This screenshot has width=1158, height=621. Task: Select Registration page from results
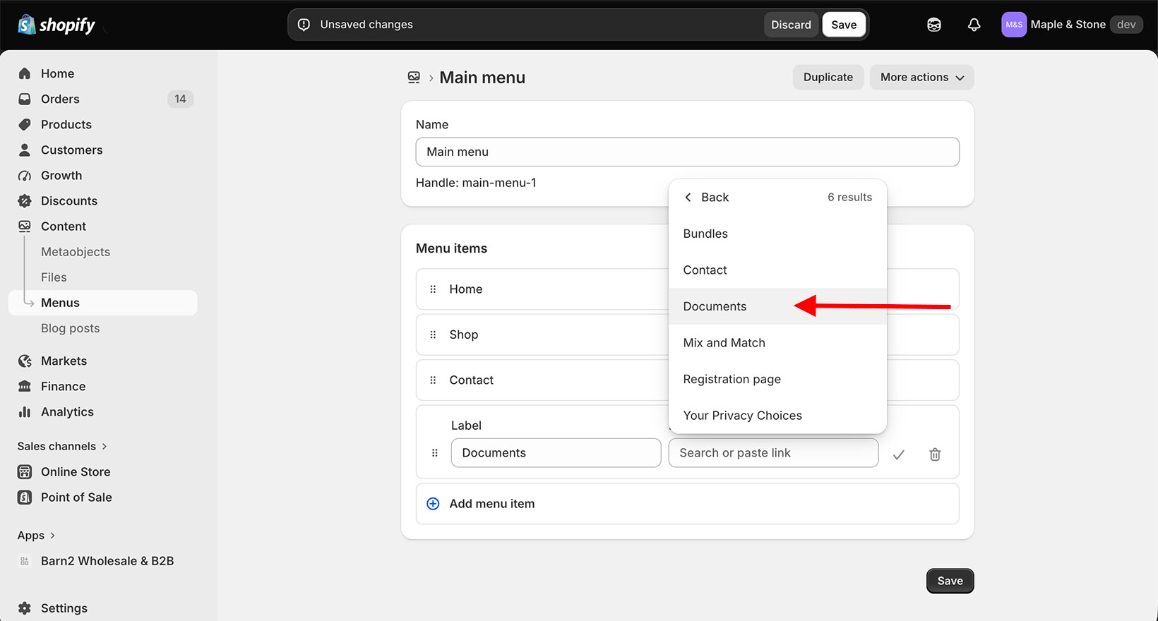(x=777, y=379)
